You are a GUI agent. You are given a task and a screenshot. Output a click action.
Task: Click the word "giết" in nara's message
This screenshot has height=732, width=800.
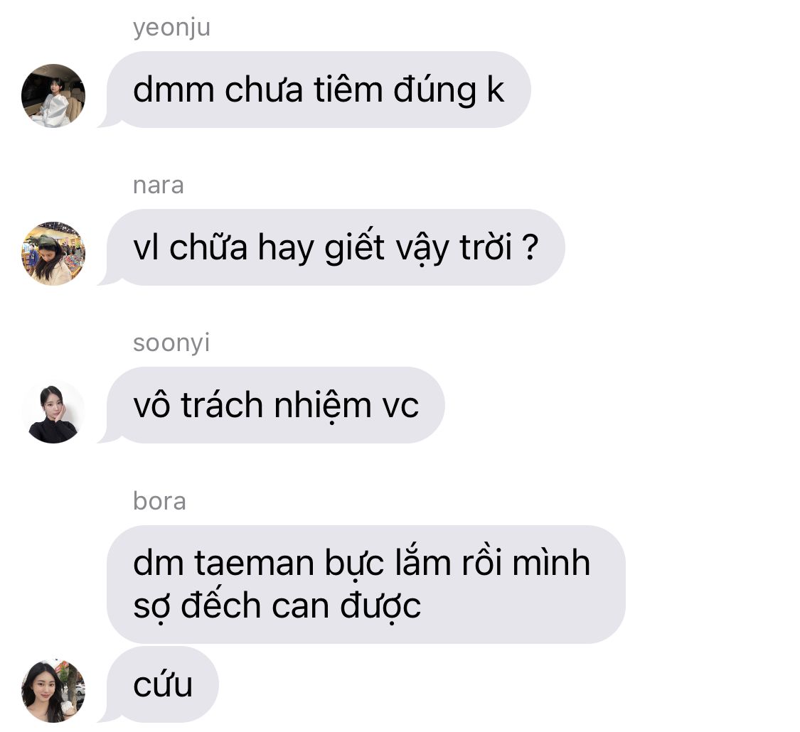coord(354,248)
